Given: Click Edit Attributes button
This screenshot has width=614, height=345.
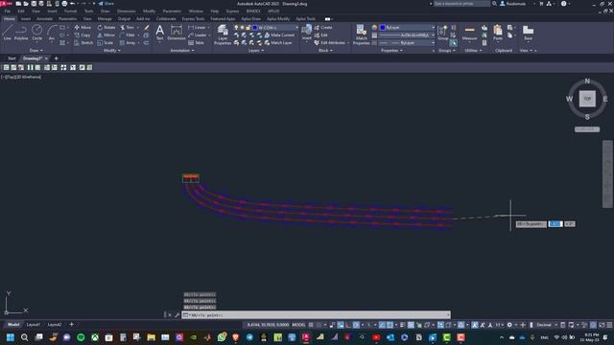Looking at the screenshot, I should coord(329,42).
